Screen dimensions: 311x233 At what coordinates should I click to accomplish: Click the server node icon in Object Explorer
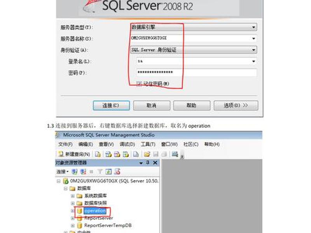pos(65,181)
